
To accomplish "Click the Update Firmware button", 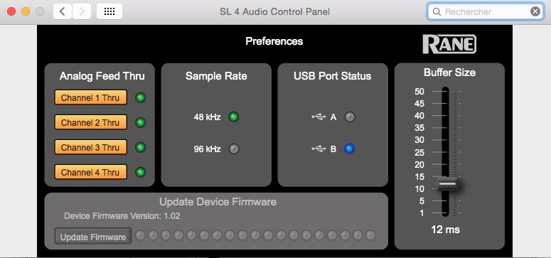I will tap(92, 237).
